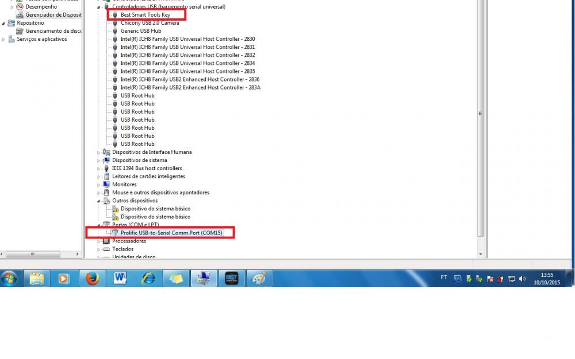Expand the Monitores node

click(x=98, y=184)
